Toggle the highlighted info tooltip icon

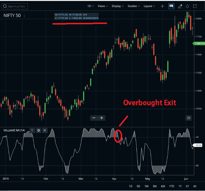tap(171, 6)
